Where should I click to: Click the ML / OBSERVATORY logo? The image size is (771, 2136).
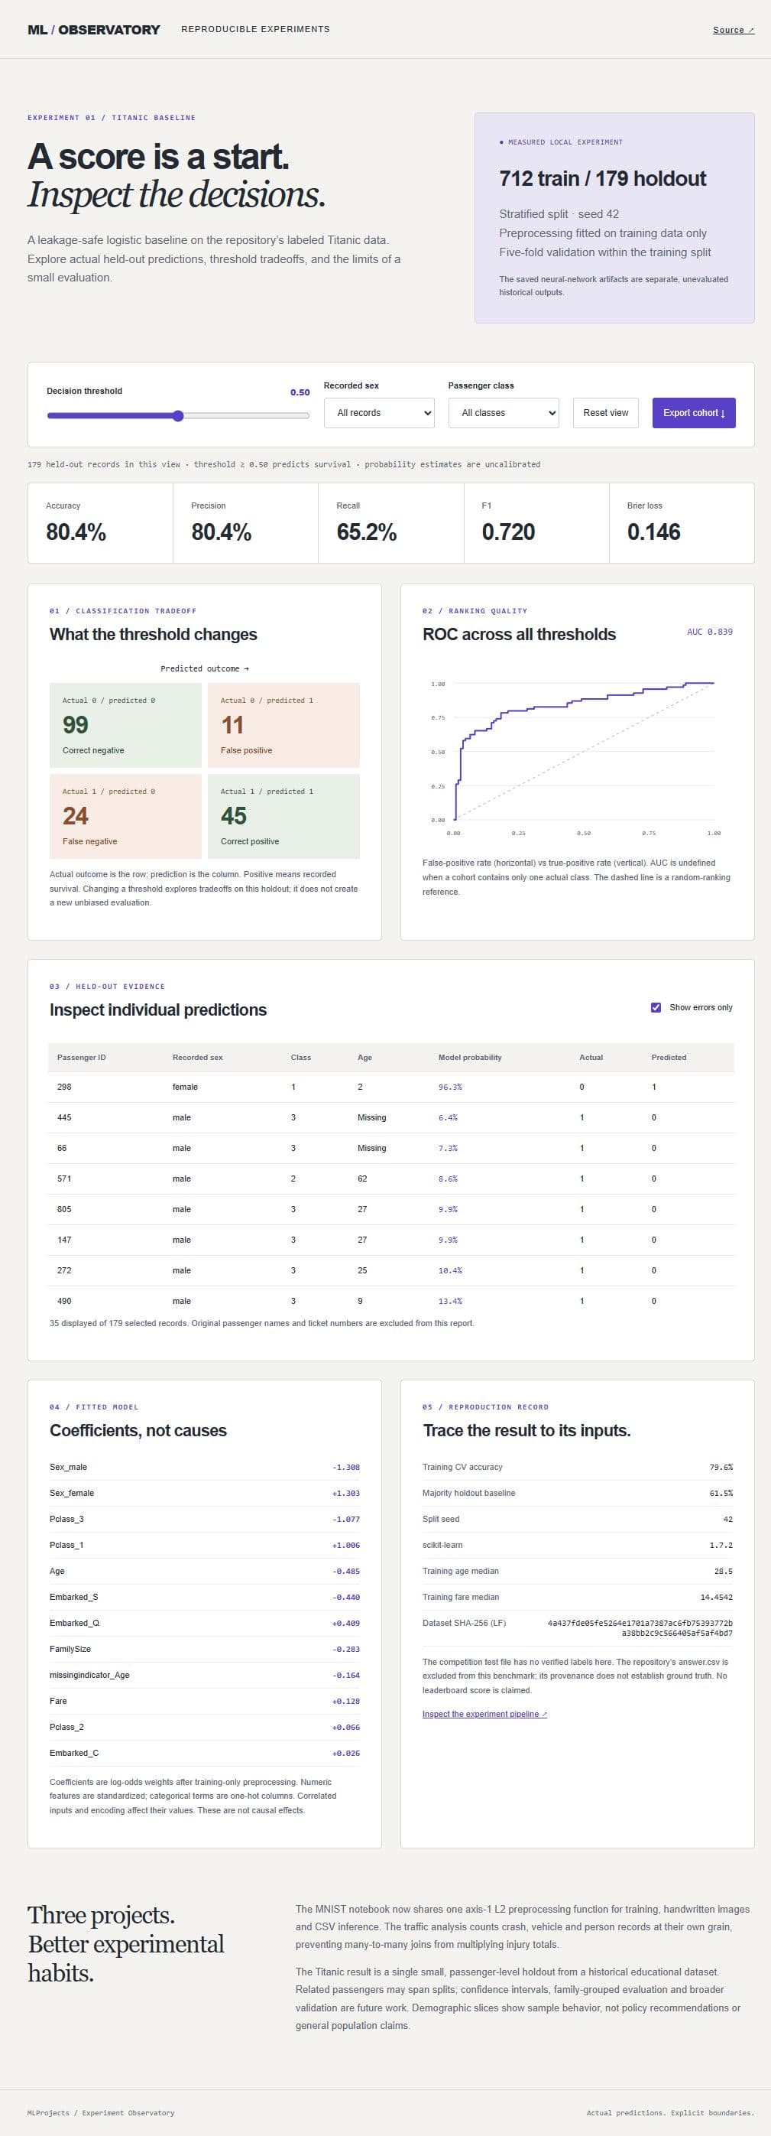(x=93, y=30)
